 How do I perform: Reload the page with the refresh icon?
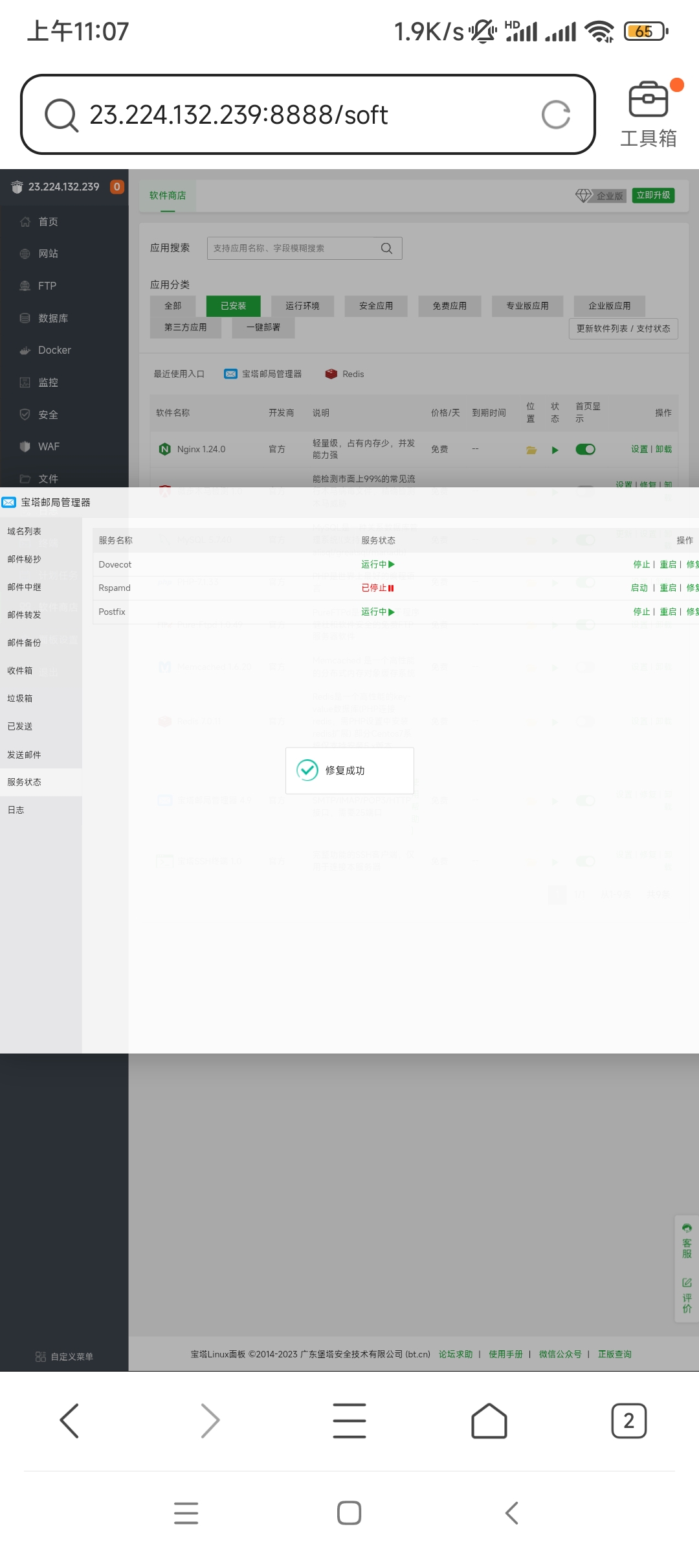[x=556, y=115]
